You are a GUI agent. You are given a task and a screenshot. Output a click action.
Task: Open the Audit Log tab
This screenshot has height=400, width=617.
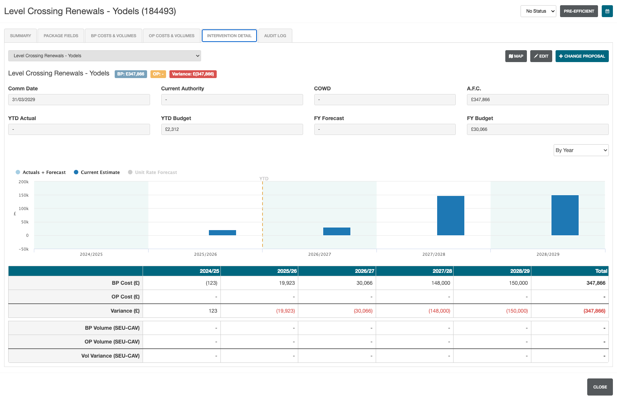pos(275,36)
